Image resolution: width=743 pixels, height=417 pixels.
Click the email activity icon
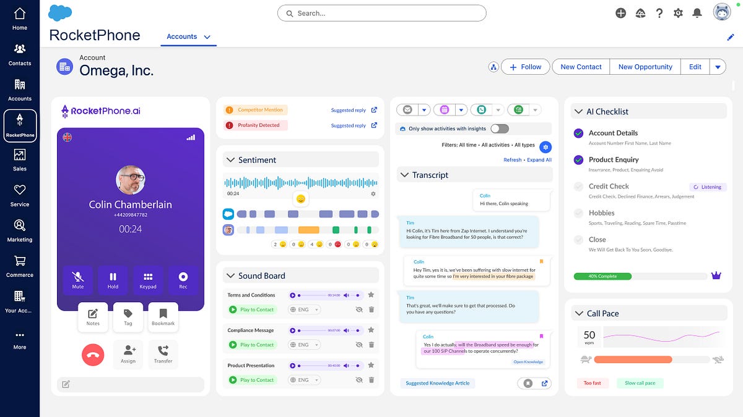coord(407,110)
